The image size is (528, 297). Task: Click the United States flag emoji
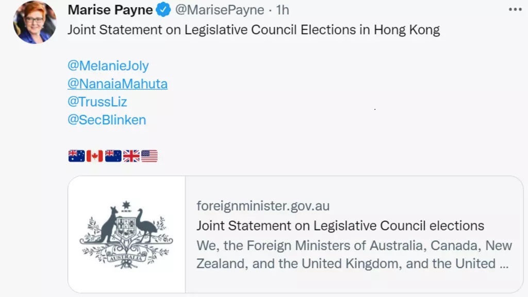tap(150, 156)
